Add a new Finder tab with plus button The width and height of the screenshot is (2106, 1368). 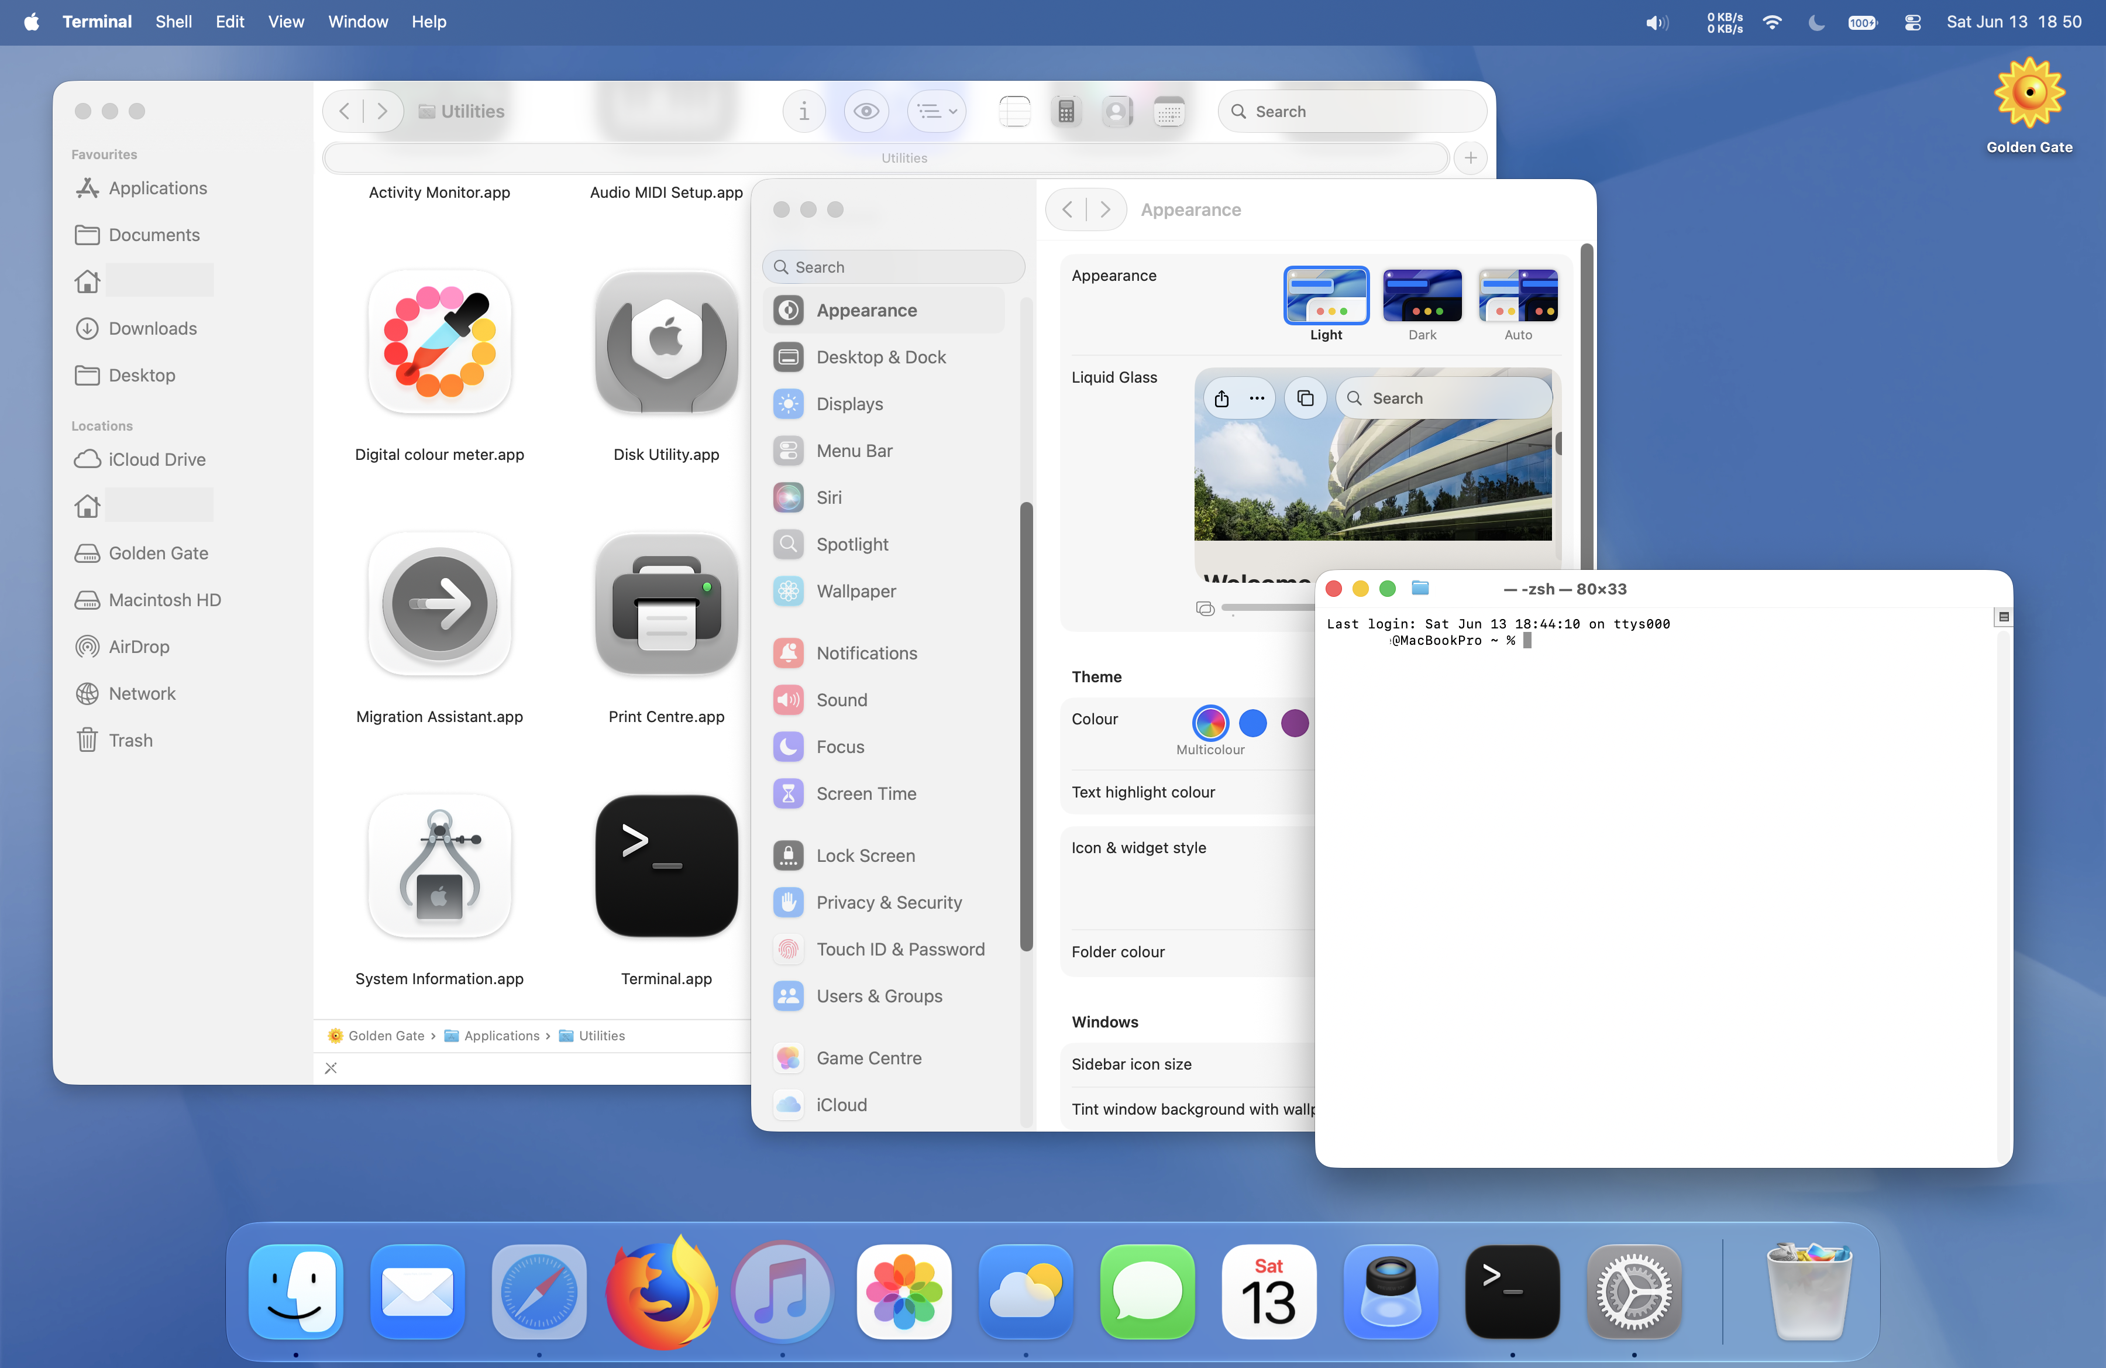[1471, 157]
